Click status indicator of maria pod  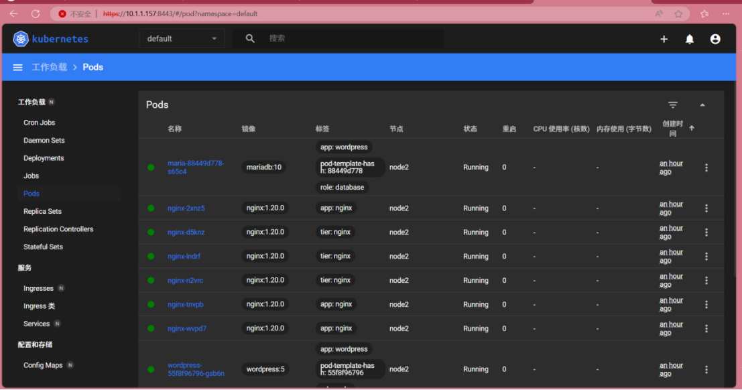pos(151,167)
